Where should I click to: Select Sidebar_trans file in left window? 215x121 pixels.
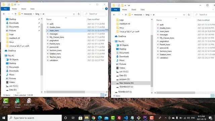[55, 54]
